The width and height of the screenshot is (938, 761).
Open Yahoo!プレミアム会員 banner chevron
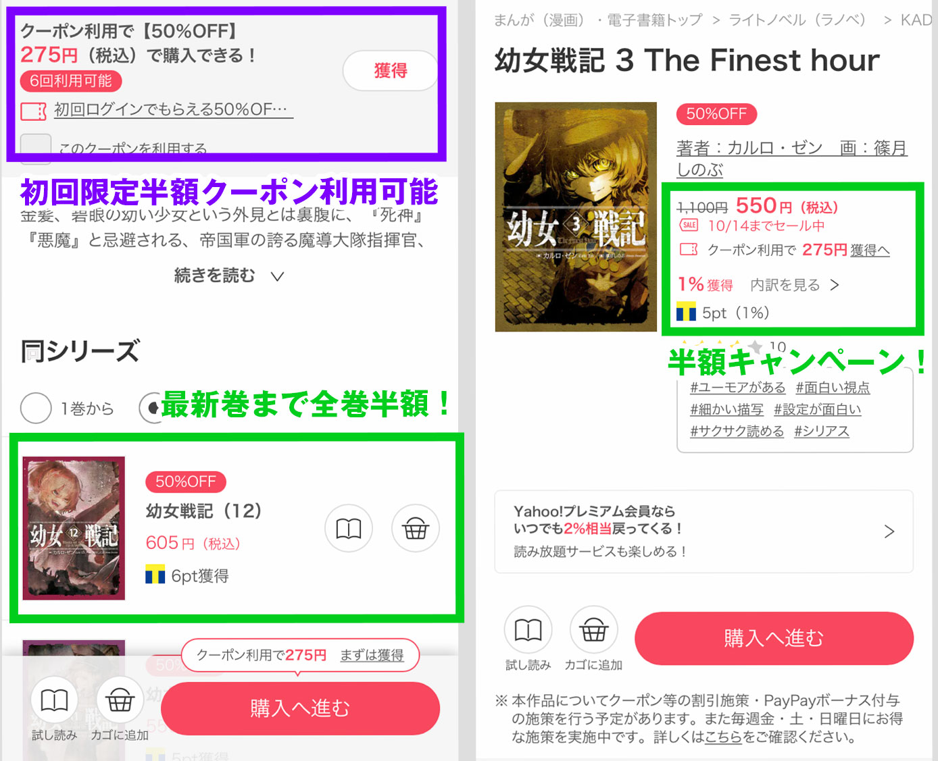[889, 531]
